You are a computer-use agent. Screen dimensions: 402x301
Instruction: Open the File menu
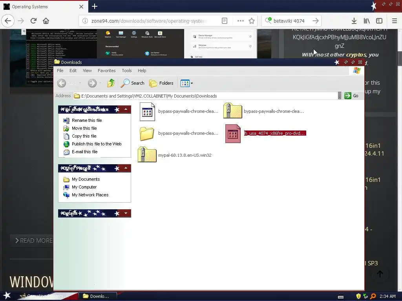[60, 71]
